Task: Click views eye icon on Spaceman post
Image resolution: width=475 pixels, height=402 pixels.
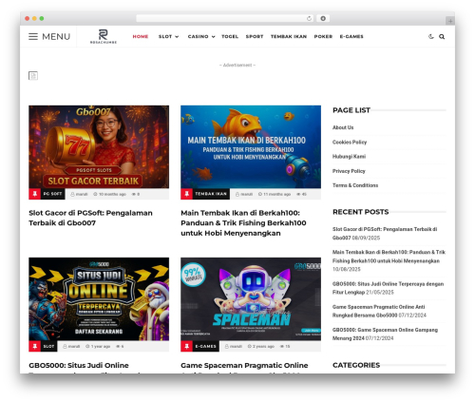Action: coord(282,346)
